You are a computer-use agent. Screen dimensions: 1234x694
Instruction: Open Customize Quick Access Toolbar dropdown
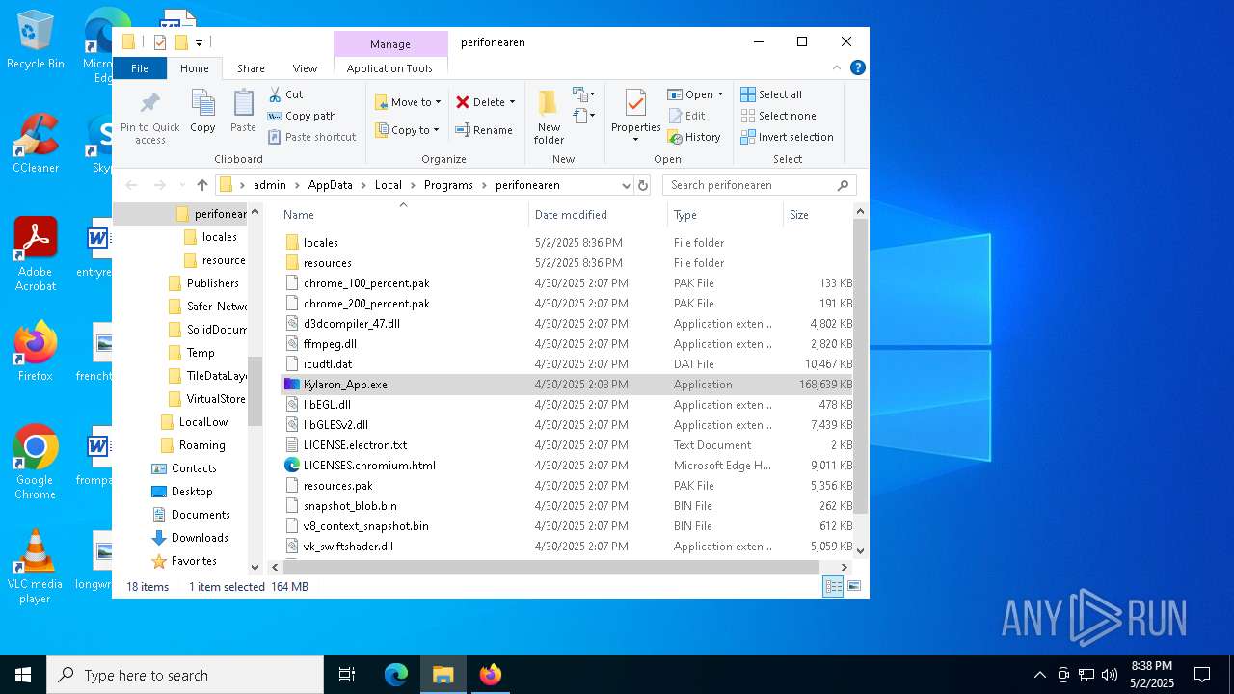point(199,42)
